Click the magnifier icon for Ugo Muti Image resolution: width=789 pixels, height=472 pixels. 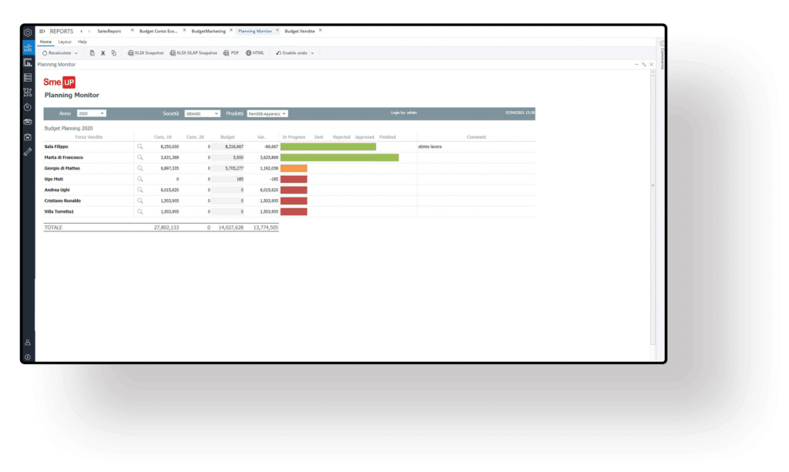[140, 179]
